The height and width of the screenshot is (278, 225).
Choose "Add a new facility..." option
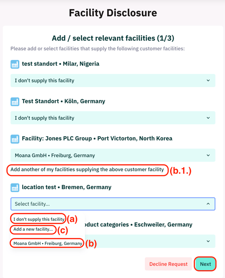[x=33, y=229]
